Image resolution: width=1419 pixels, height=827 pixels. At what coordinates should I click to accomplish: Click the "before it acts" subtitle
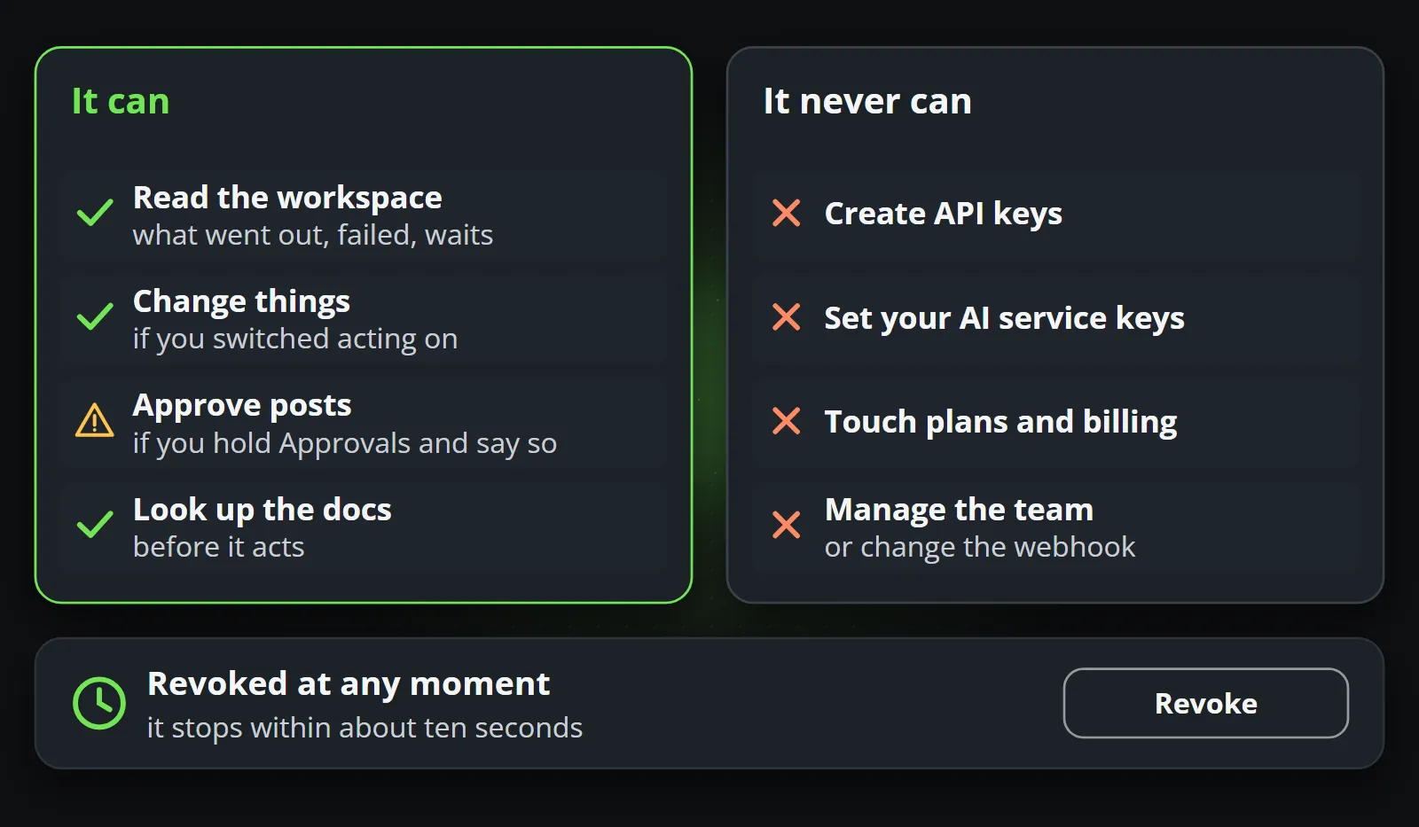click(219, 547)
